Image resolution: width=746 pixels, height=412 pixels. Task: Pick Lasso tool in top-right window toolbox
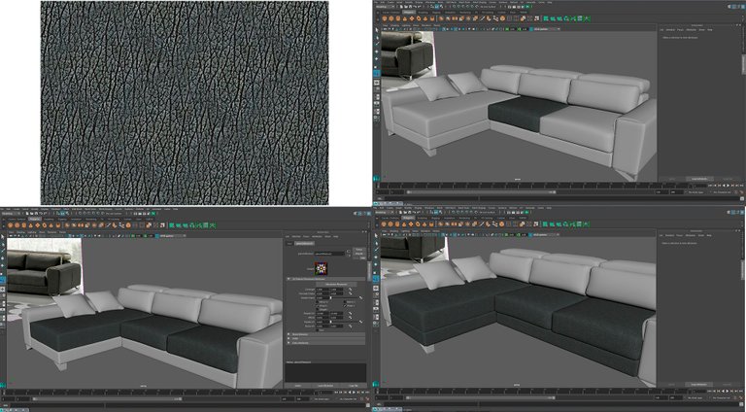(x=377, y=37)
